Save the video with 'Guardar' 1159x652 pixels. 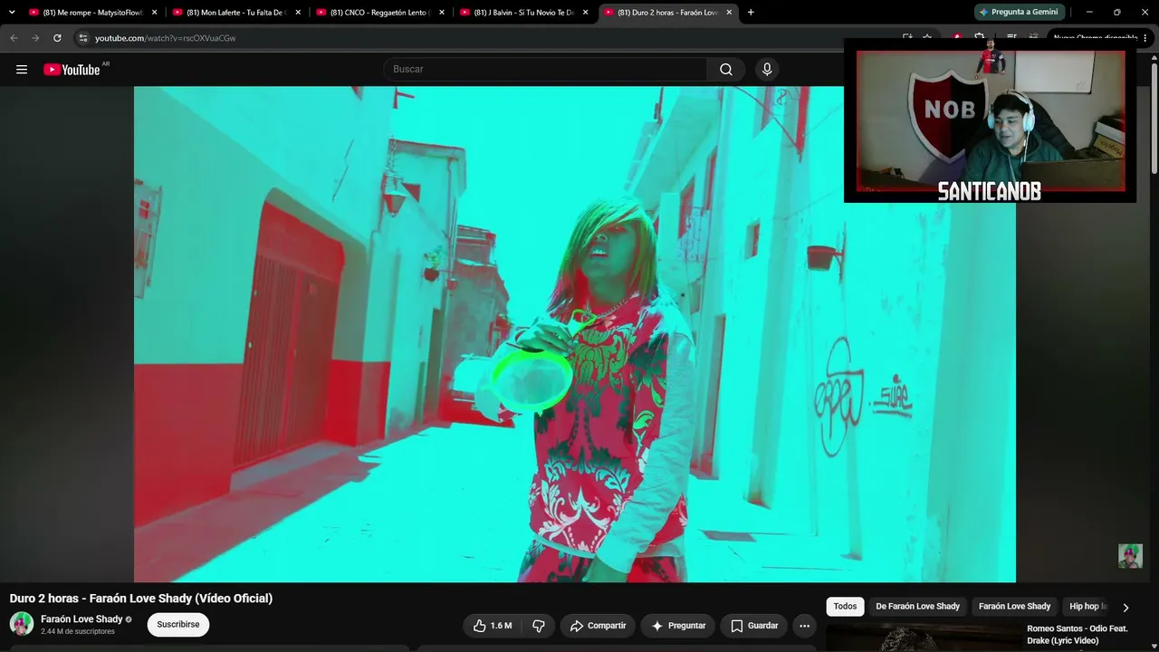[754, 626]
